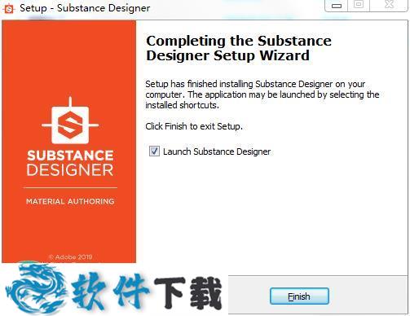The height and width of the screenshot is (316, 410).
Task: Click the Substance Designer title bar icon
Action: click(x=9, y=9)
